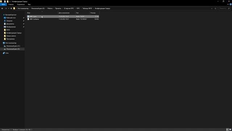The height and width of the screenshot is (131, 232).
Task: Navigate to Локальный диск (E:) in breadcrumb
Action: 38,8
